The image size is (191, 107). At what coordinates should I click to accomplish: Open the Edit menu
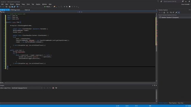click(2, 4)
